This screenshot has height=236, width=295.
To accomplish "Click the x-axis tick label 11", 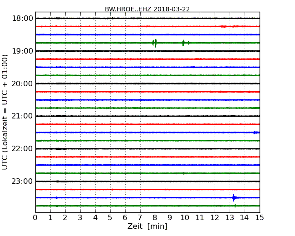I will click(x=200, y=218).
